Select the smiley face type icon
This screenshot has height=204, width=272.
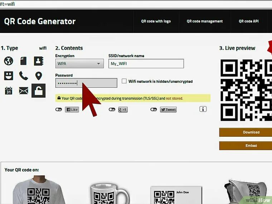(9, 76)
